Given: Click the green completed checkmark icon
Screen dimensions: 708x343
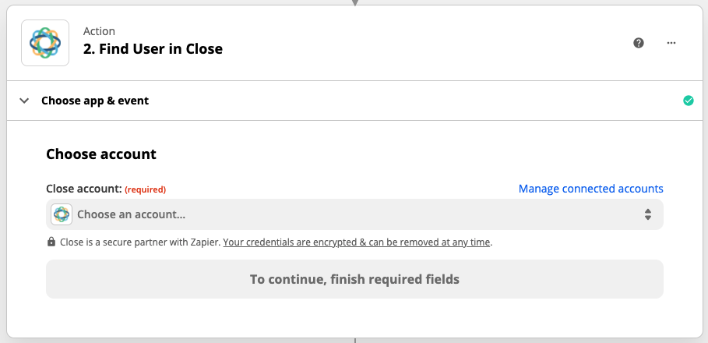Looking at the screenshot, I should pos(688,101).
